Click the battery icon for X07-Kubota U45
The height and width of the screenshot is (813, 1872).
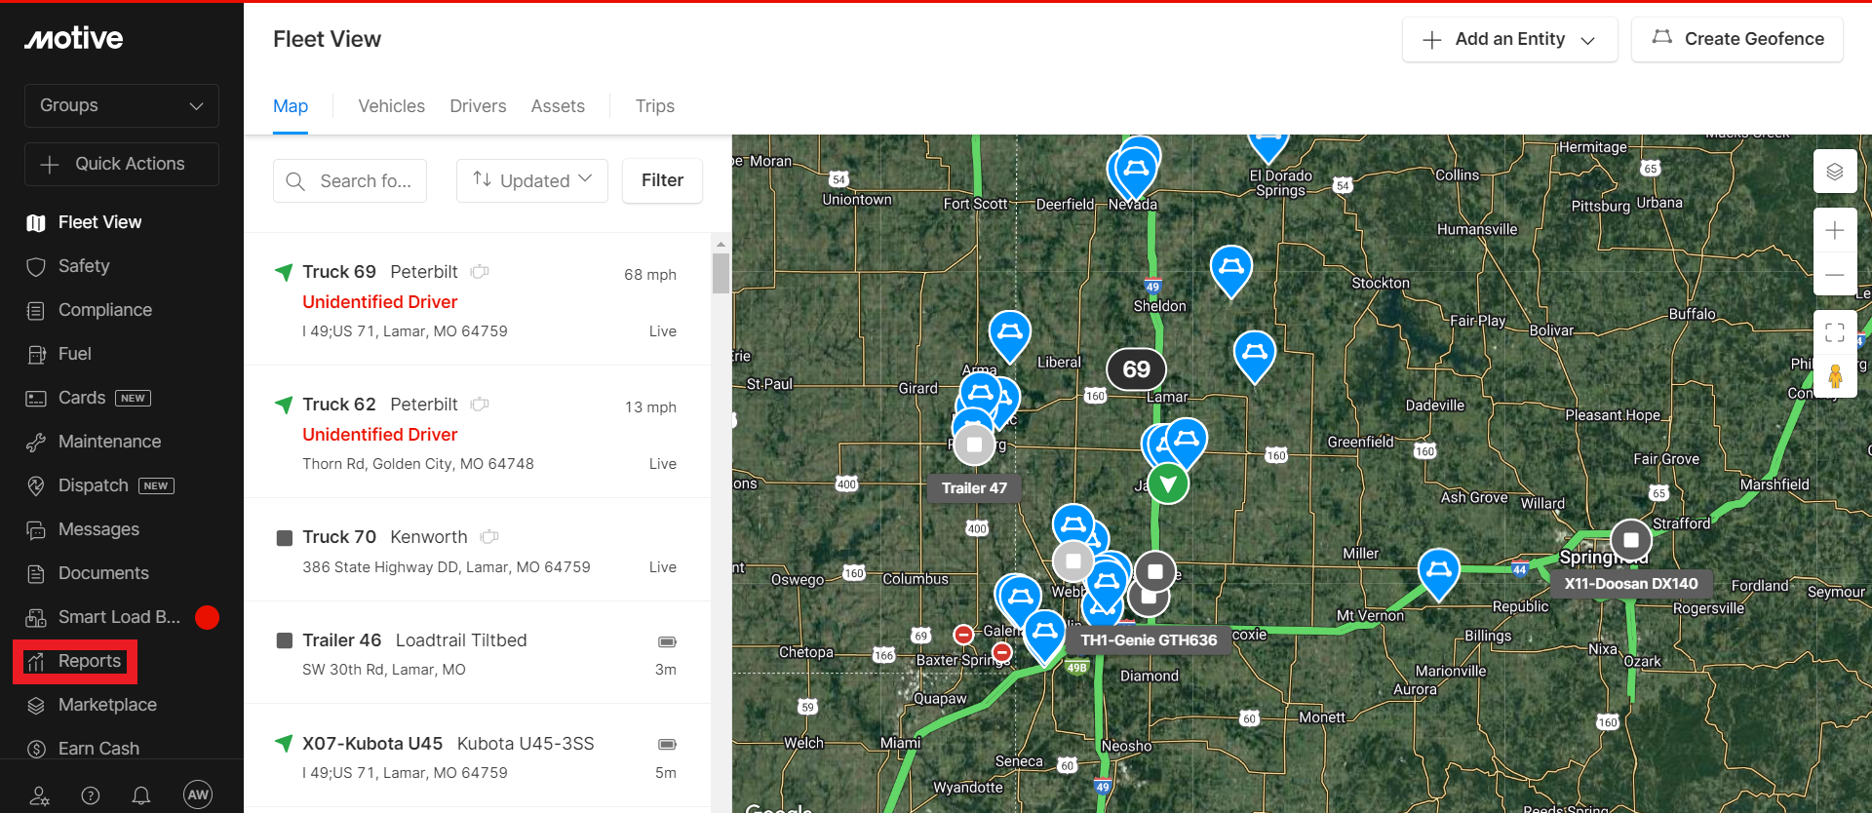[x=667, y=745]
